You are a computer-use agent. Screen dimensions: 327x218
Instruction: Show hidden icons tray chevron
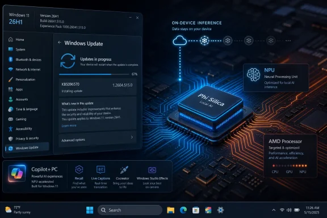coord(274,210)
